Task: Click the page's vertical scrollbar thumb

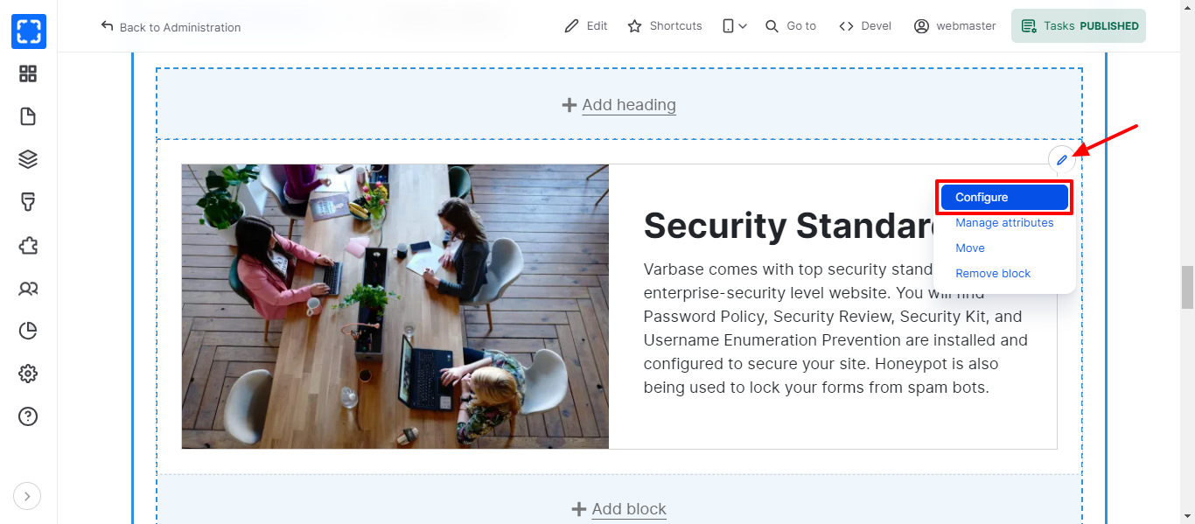Action: pyautogui.click(x=1187, y=287)
